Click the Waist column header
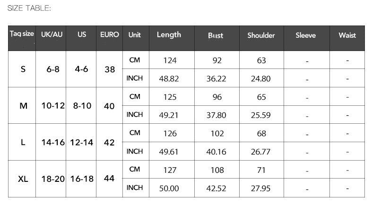 pos(347,35)
